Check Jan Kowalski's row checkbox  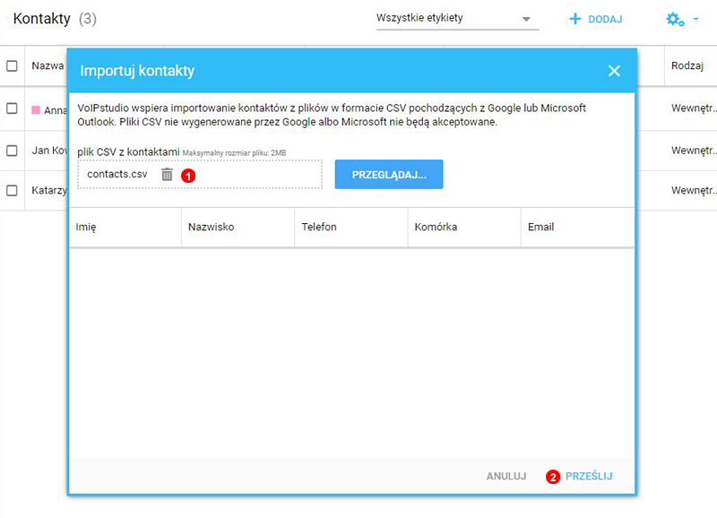click(13, 151)
